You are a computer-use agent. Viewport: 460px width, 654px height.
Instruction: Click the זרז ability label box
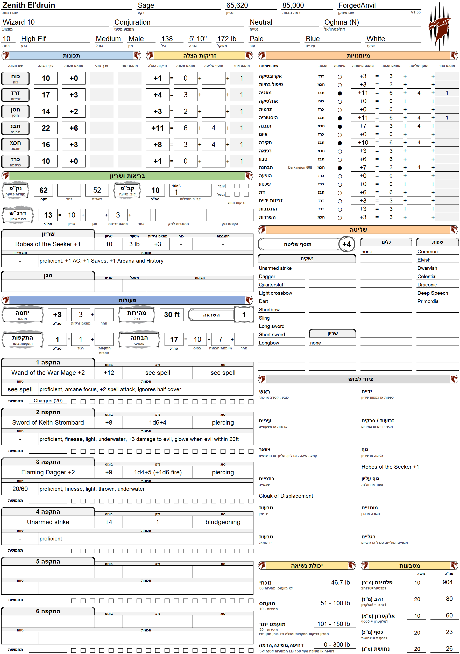[x=15, y=95]
